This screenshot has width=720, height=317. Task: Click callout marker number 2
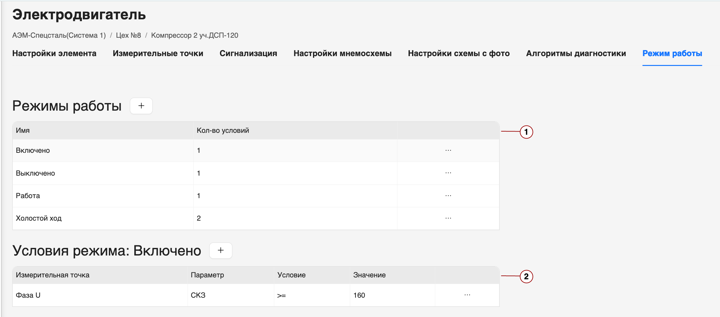tap(527, 276)
